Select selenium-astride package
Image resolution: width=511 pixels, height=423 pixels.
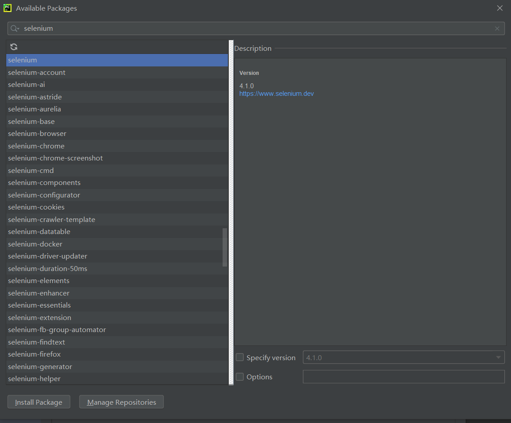117,97
